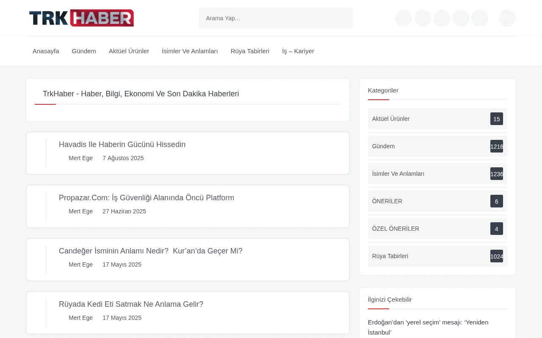Click the TRK HABER logo
The image size is (542, 338).
coord(81,18)
